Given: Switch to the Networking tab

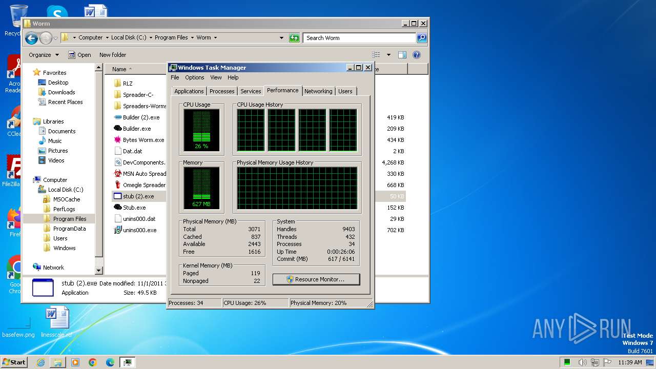Looking at the screenshot, I should point(318,91).
